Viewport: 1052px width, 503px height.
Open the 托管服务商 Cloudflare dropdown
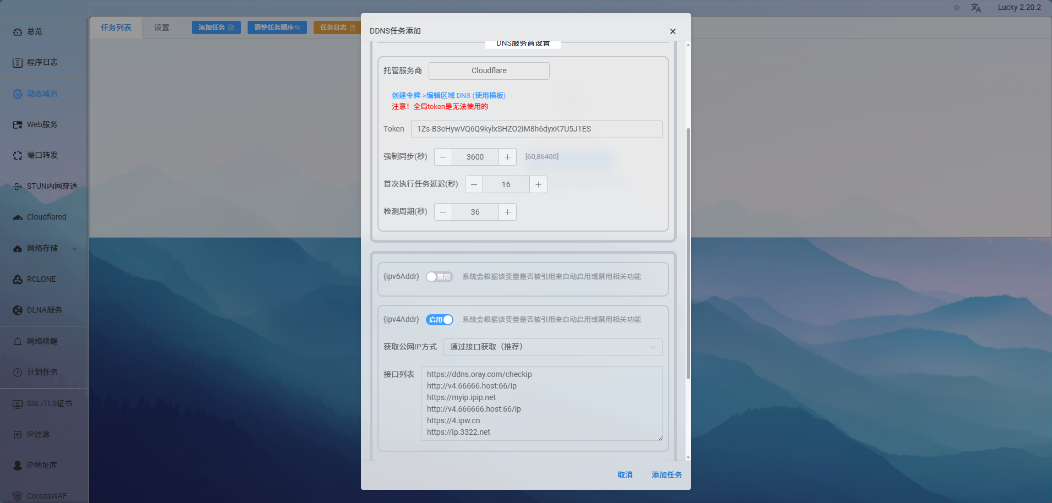(489, 71)
